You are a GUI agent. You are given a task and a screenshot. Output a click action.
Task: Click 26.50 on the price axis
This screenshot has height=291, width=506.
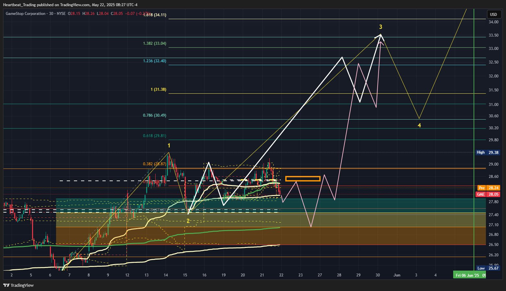[x=494, y=245]
